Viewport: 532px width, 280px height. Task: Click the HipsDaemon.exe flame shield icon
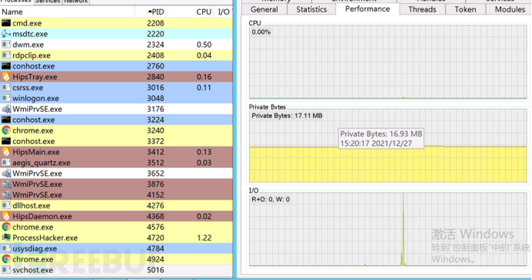pos(5,216)
